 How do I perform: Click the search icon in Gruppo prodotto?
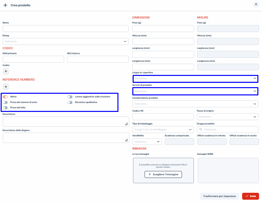pyautogui.click(x=200, y=130)
